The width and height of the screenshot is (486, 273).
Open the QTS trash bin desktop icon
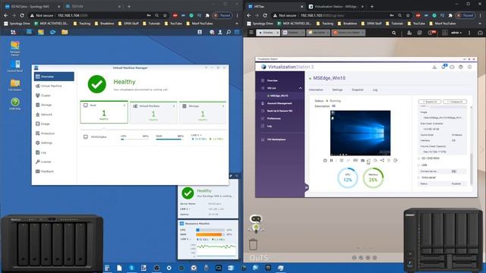click(x=253, y=244)
